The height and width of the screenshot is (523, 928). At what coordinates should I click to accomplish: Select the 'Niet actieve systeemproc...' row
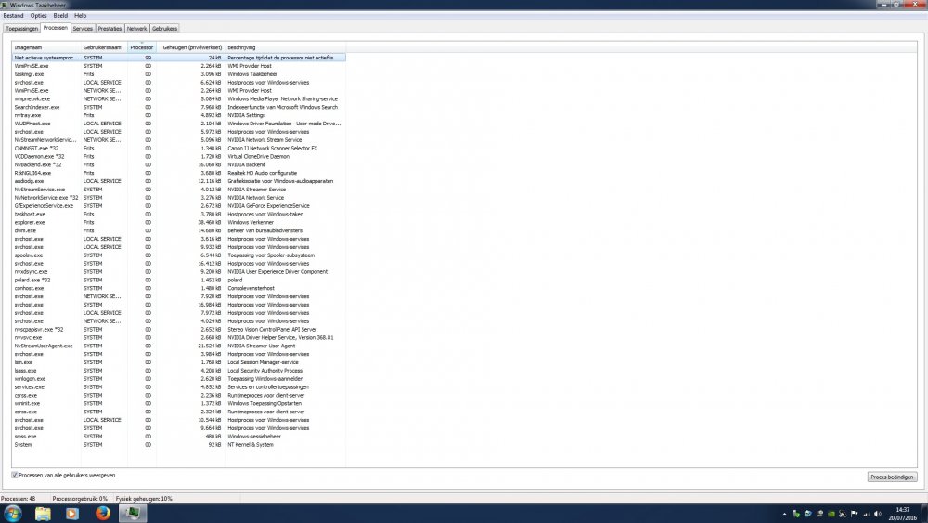(x=179, y=58)
